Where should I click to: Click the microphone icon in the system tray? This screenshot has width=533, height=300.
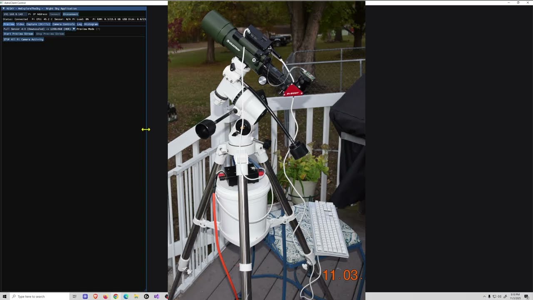click(489, 297)
